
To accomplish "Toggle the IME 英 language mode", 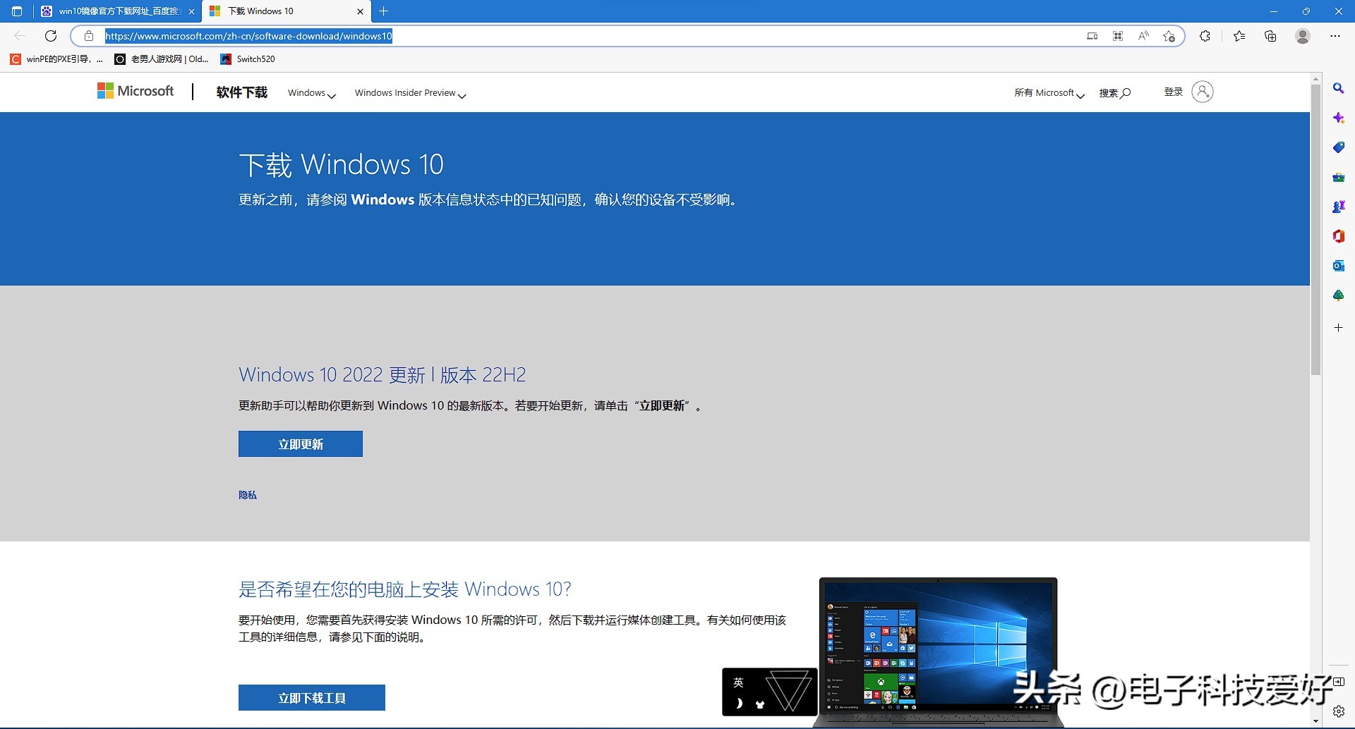I will (x=738, y=682).
